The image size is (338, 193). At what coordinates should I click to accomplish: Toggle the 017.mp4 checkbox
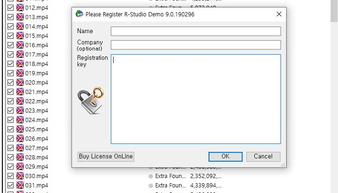click(x=10, y=55)
